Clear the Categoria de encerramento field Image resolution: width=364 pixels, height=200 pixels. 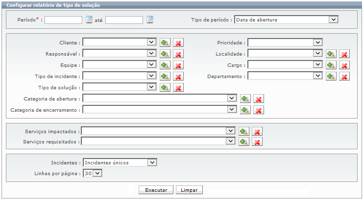pyautogui.click(x=258, y=110)
